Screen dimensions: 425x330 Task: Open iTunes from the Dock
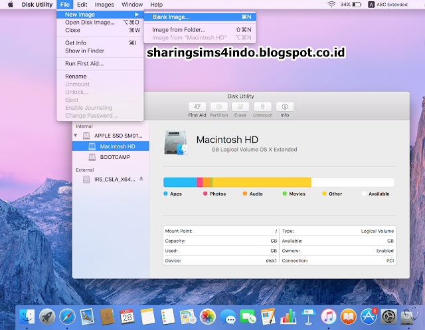328,317
